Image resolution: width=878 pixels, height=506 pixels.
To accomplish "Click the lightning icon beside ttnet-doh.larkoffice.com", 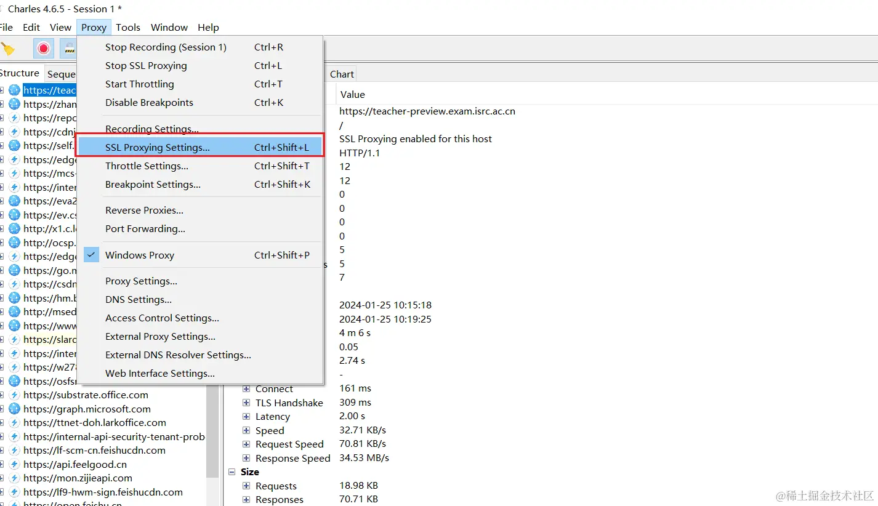I will pyautogui.click(x=14, y=423).
